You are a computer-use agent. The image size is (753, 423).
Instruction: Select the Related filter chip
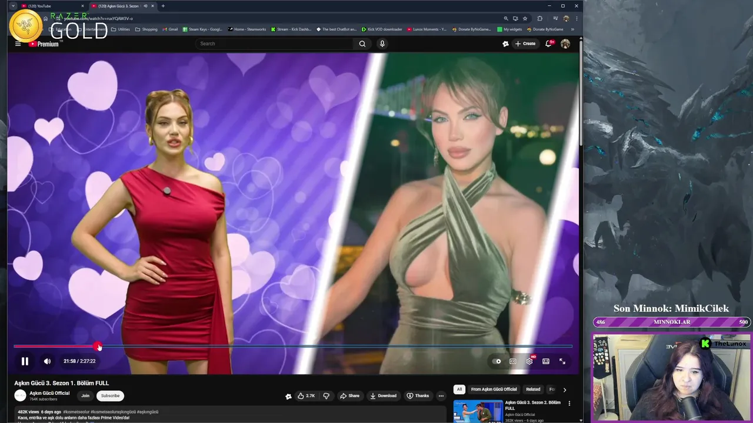(x=533, y=390)
